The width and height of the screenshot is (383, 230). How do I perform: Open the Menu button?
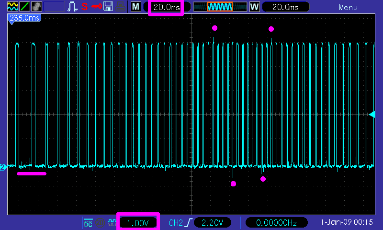click(348, 8)
